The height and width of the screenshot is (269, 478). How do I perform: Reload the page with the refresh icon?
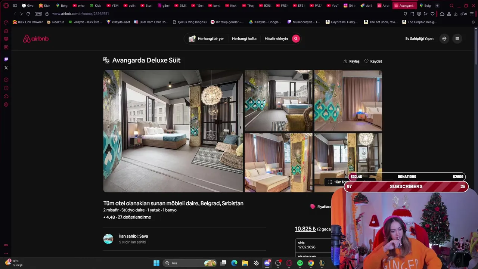(x=28, y=14)
